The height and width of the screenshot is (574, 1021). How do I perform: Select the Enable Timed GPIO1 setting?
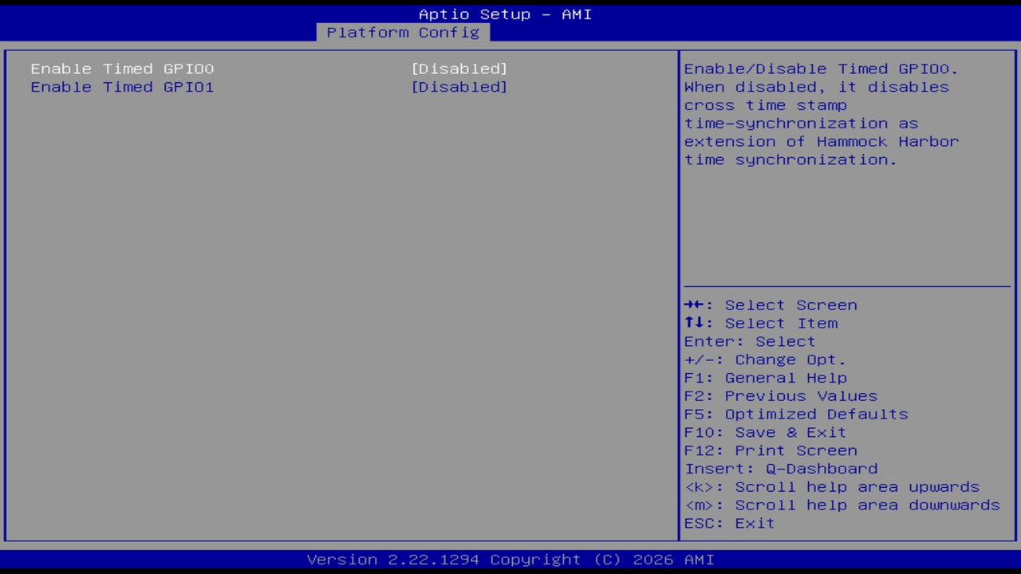(x=122, y=87)
